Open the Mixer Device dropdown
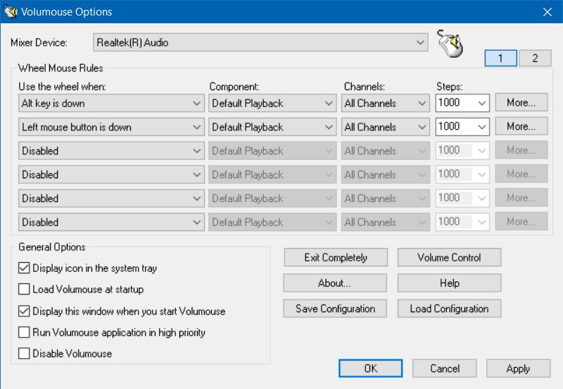Viewport: 563px width, 389px height. point(260,42)
